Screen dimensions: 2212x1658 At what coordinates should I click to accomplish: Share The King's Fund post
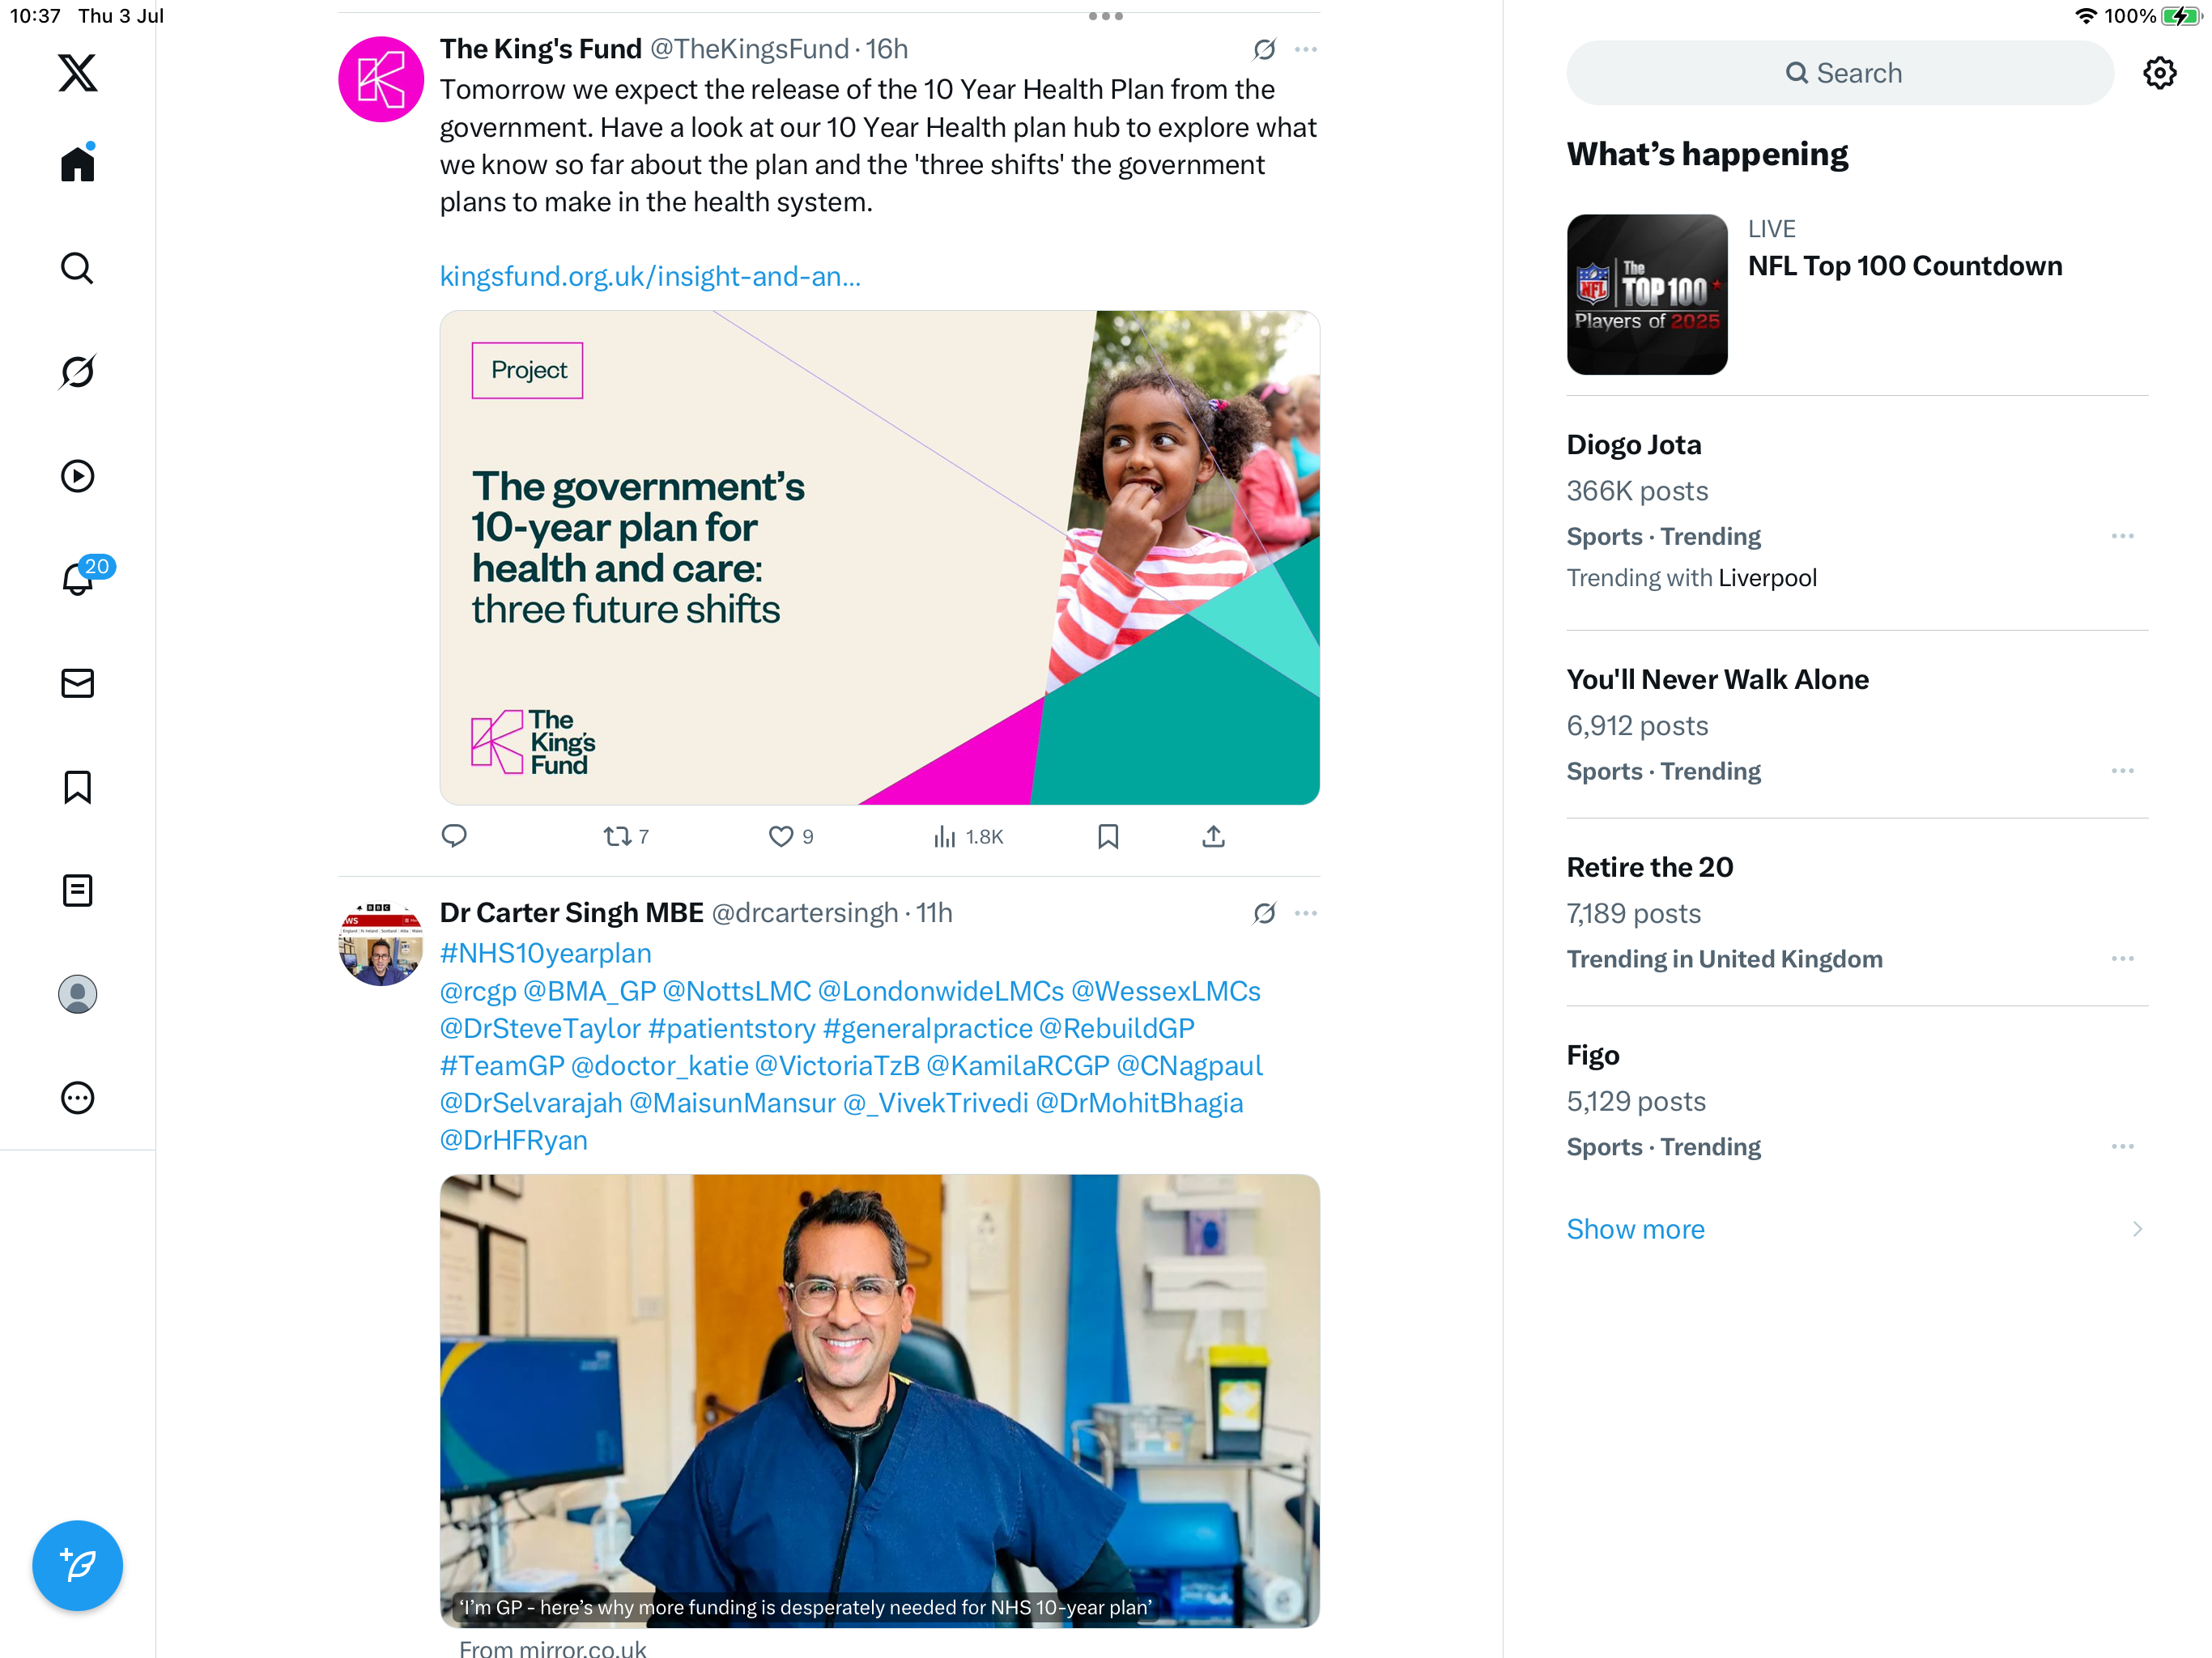[1213, 836]
